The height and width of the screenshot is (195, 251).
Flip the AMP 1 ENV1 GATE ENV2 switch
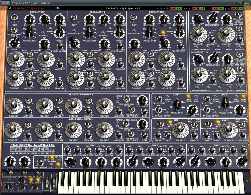(160, 124)
